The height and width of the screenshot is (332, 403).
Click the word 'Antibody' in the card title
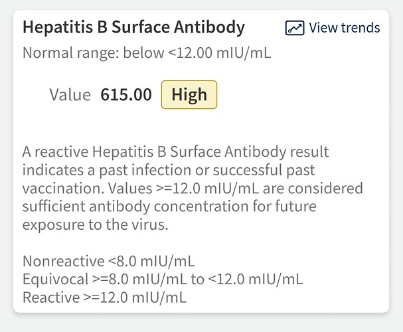point(210,27)
